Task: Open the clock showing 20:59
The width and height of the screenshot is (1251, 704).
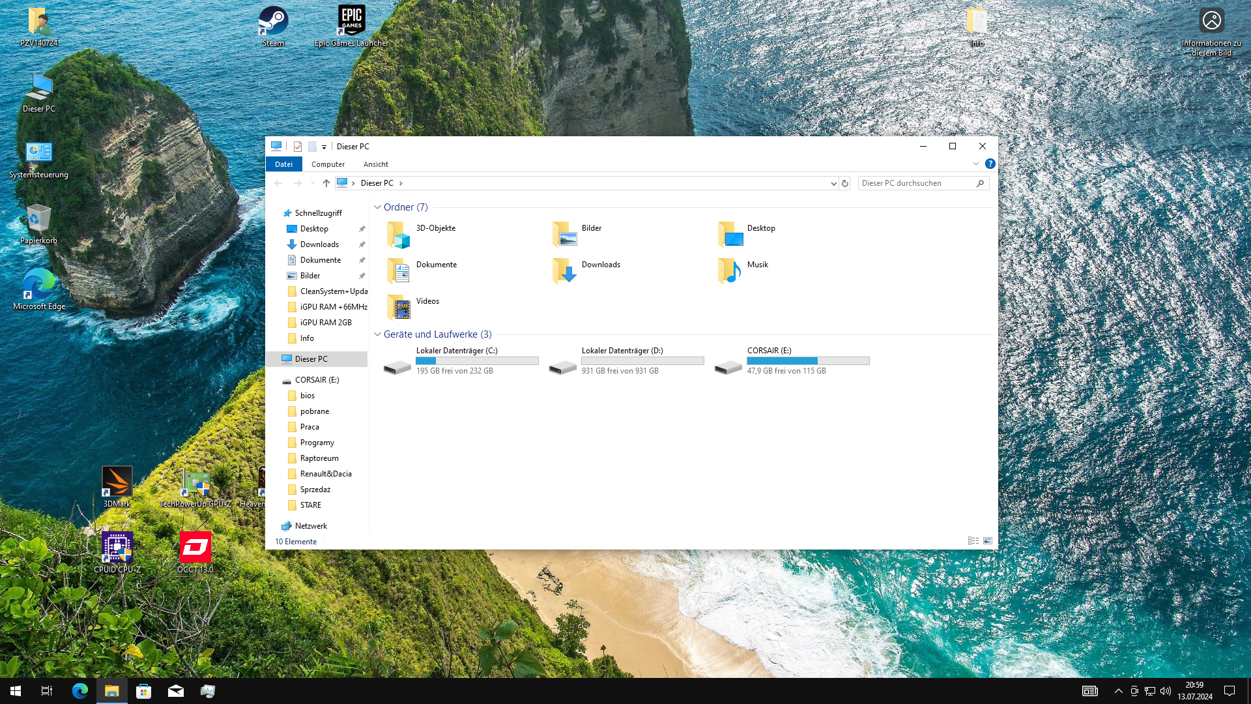Action: (1195, 691)
